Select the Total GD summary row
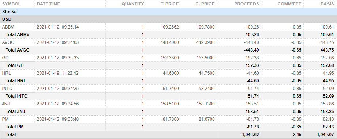 (168, 65)
